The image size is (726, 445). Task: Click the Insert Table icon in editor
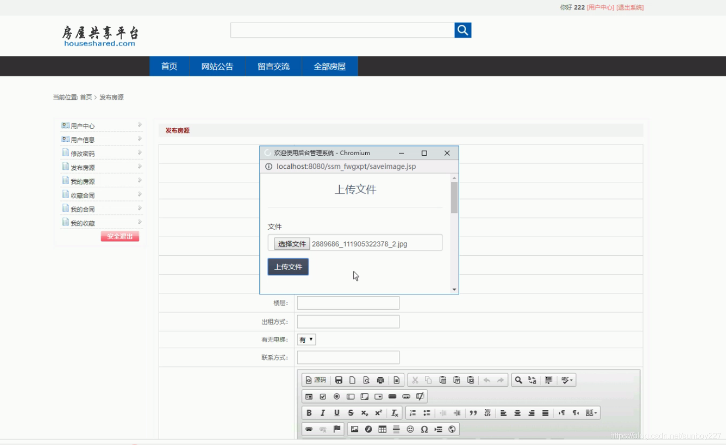[x=382, y=429]
